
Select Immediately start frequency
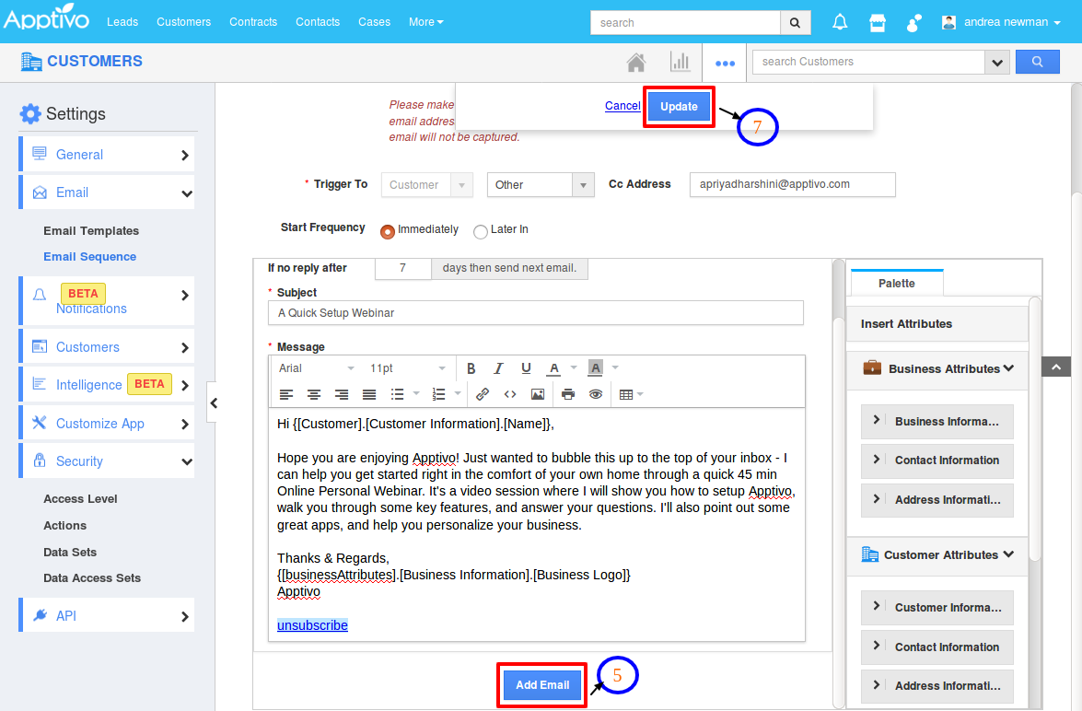point(388,231)
